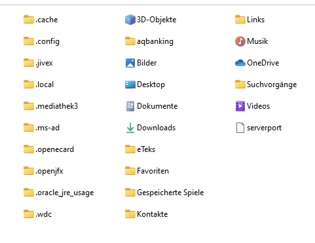The width and height of the screenshot is (315, 243).
Task: Click the .config folder icon
Action: (29, 41)
